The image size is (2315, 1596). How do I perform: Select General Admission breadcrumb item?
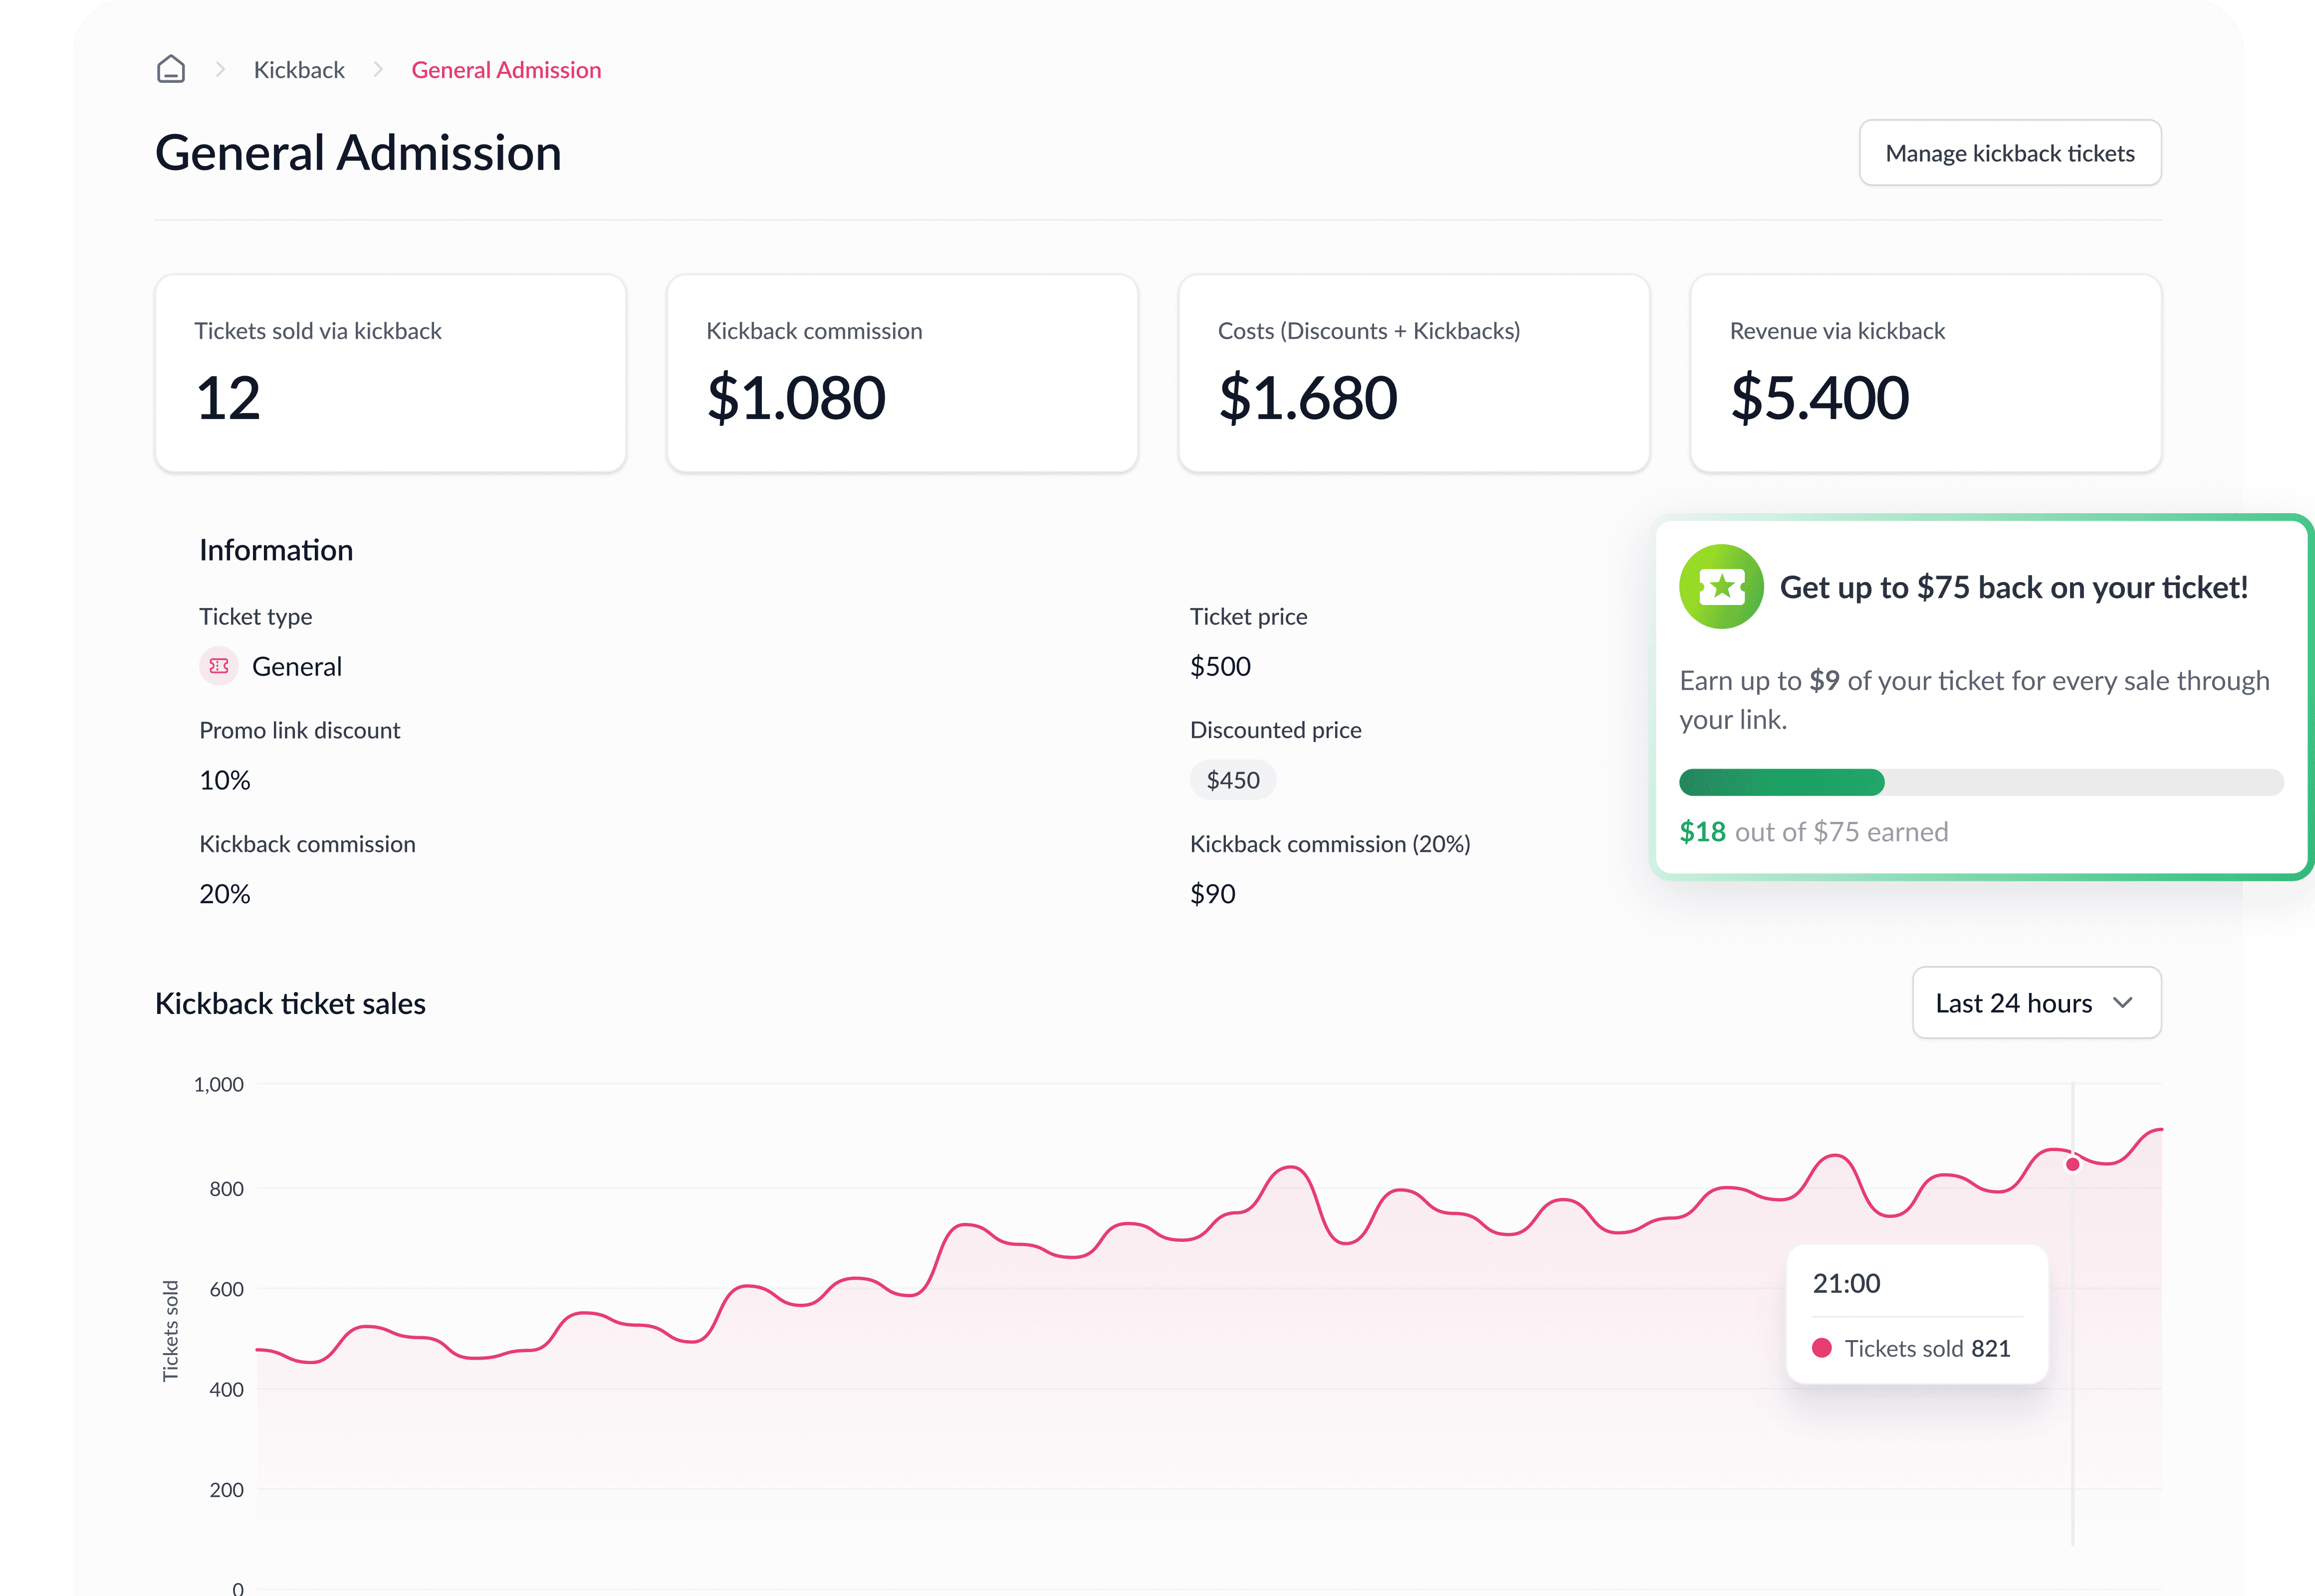pos(506,70)
